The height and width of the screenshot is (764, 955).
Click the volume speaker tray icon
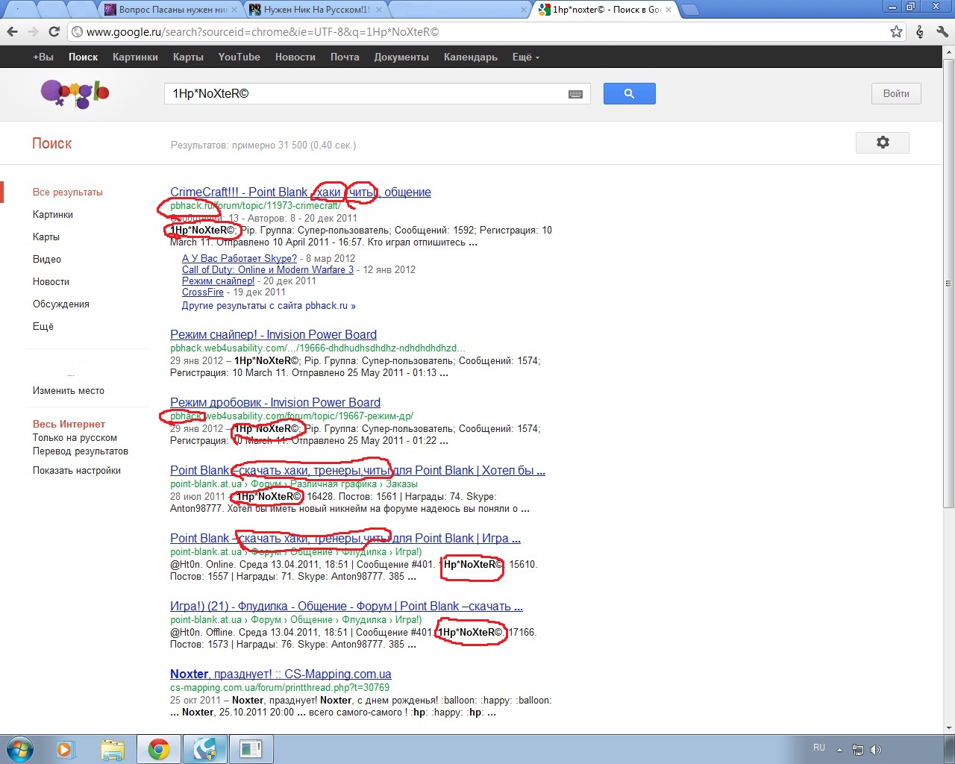coord(875,749)
